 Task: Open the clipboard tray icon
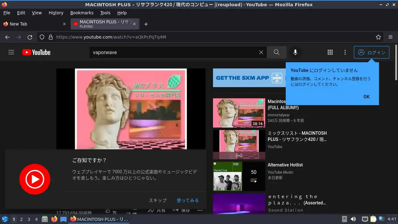pyautogui.click(x=373, y=219)
